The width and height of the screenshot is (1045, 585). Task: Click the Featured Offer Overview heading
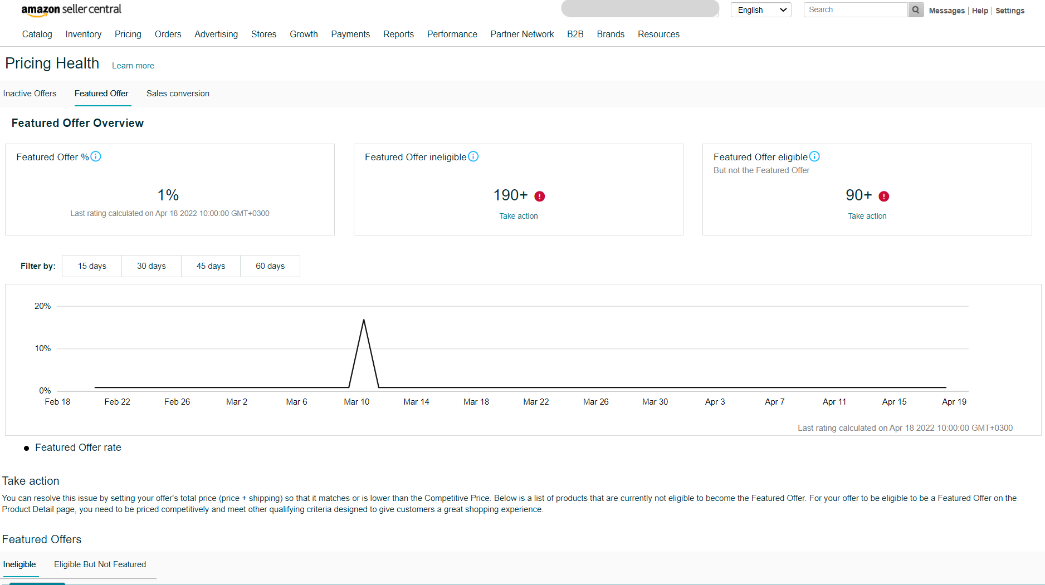pyautogui.click(x=77, y=123)
